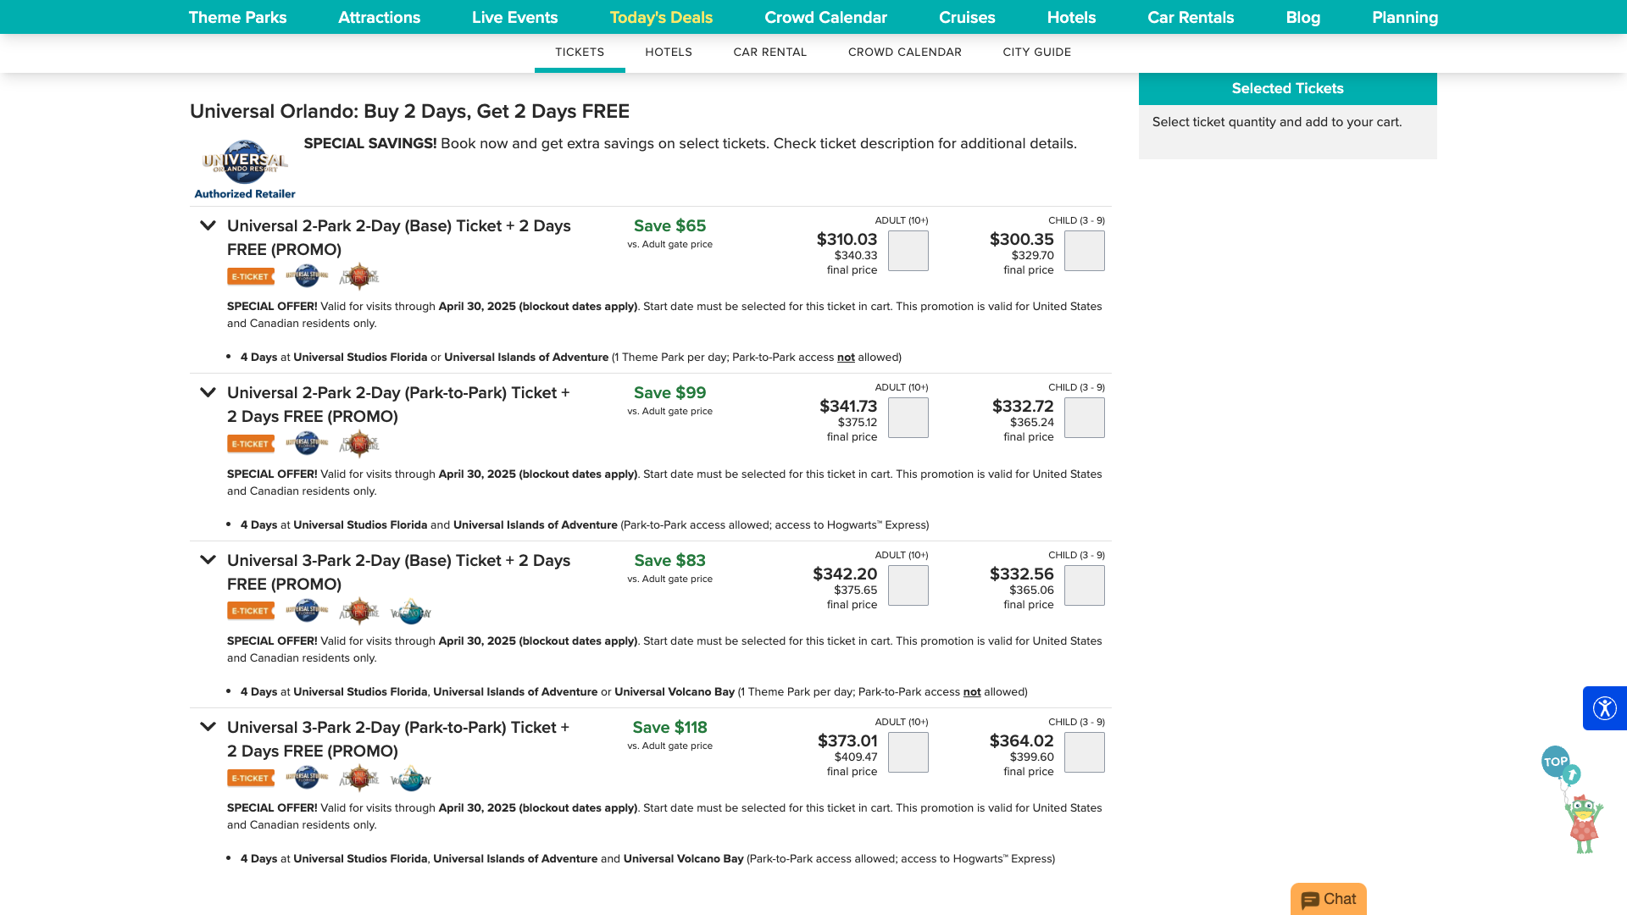Click the $310.03 adult price
The height and width of the screenshot is (915, 1627).
click(847, 240)
